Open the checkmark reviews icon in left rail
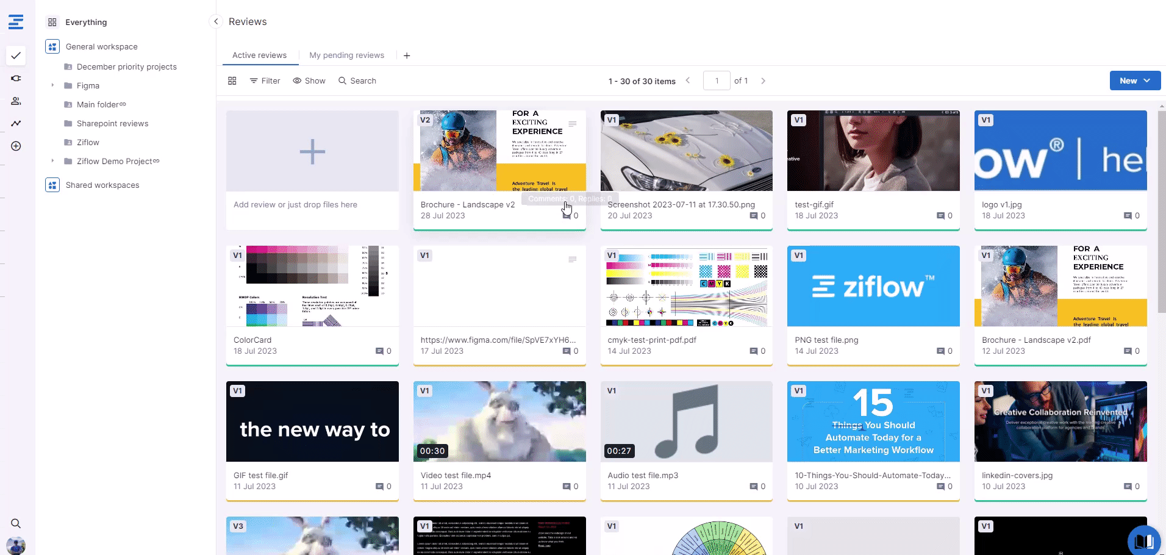 pyautogui.click(x=16, y=56)
